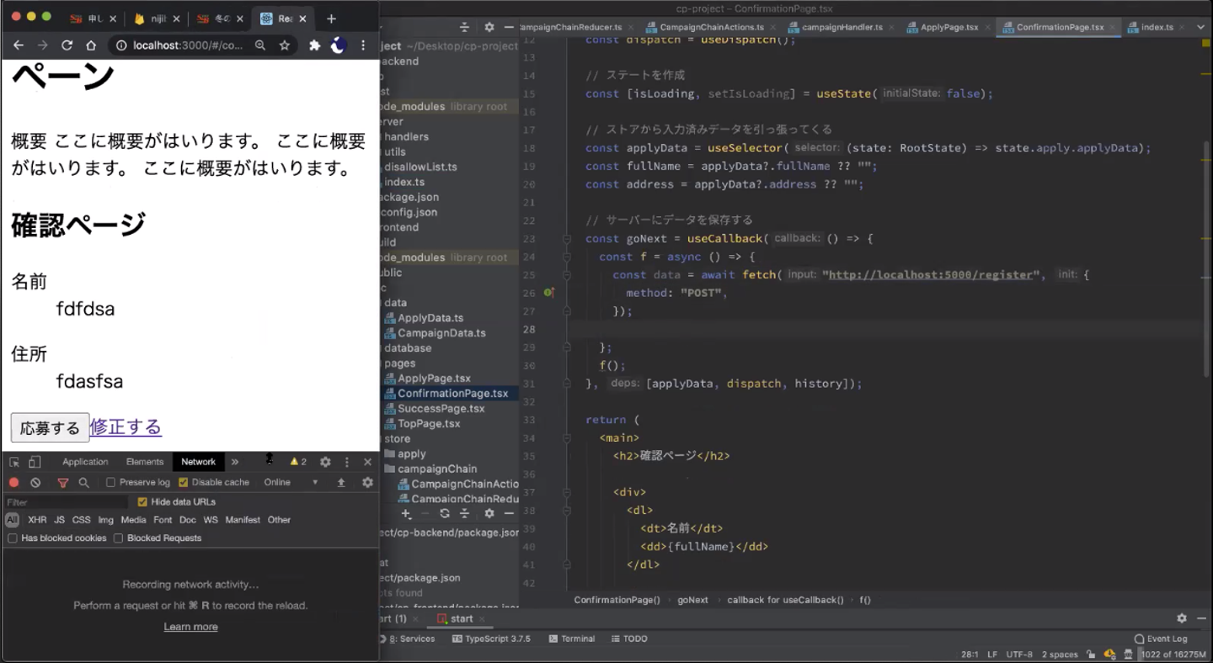Toggle the Hide data URLs checkbox

point(142,502)
